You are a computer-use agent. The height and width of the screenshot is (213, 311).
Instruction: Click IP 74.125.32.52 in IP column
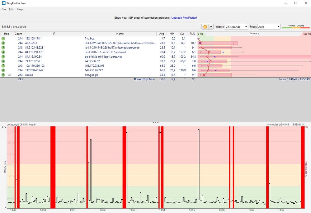click(x=33, y=61)
